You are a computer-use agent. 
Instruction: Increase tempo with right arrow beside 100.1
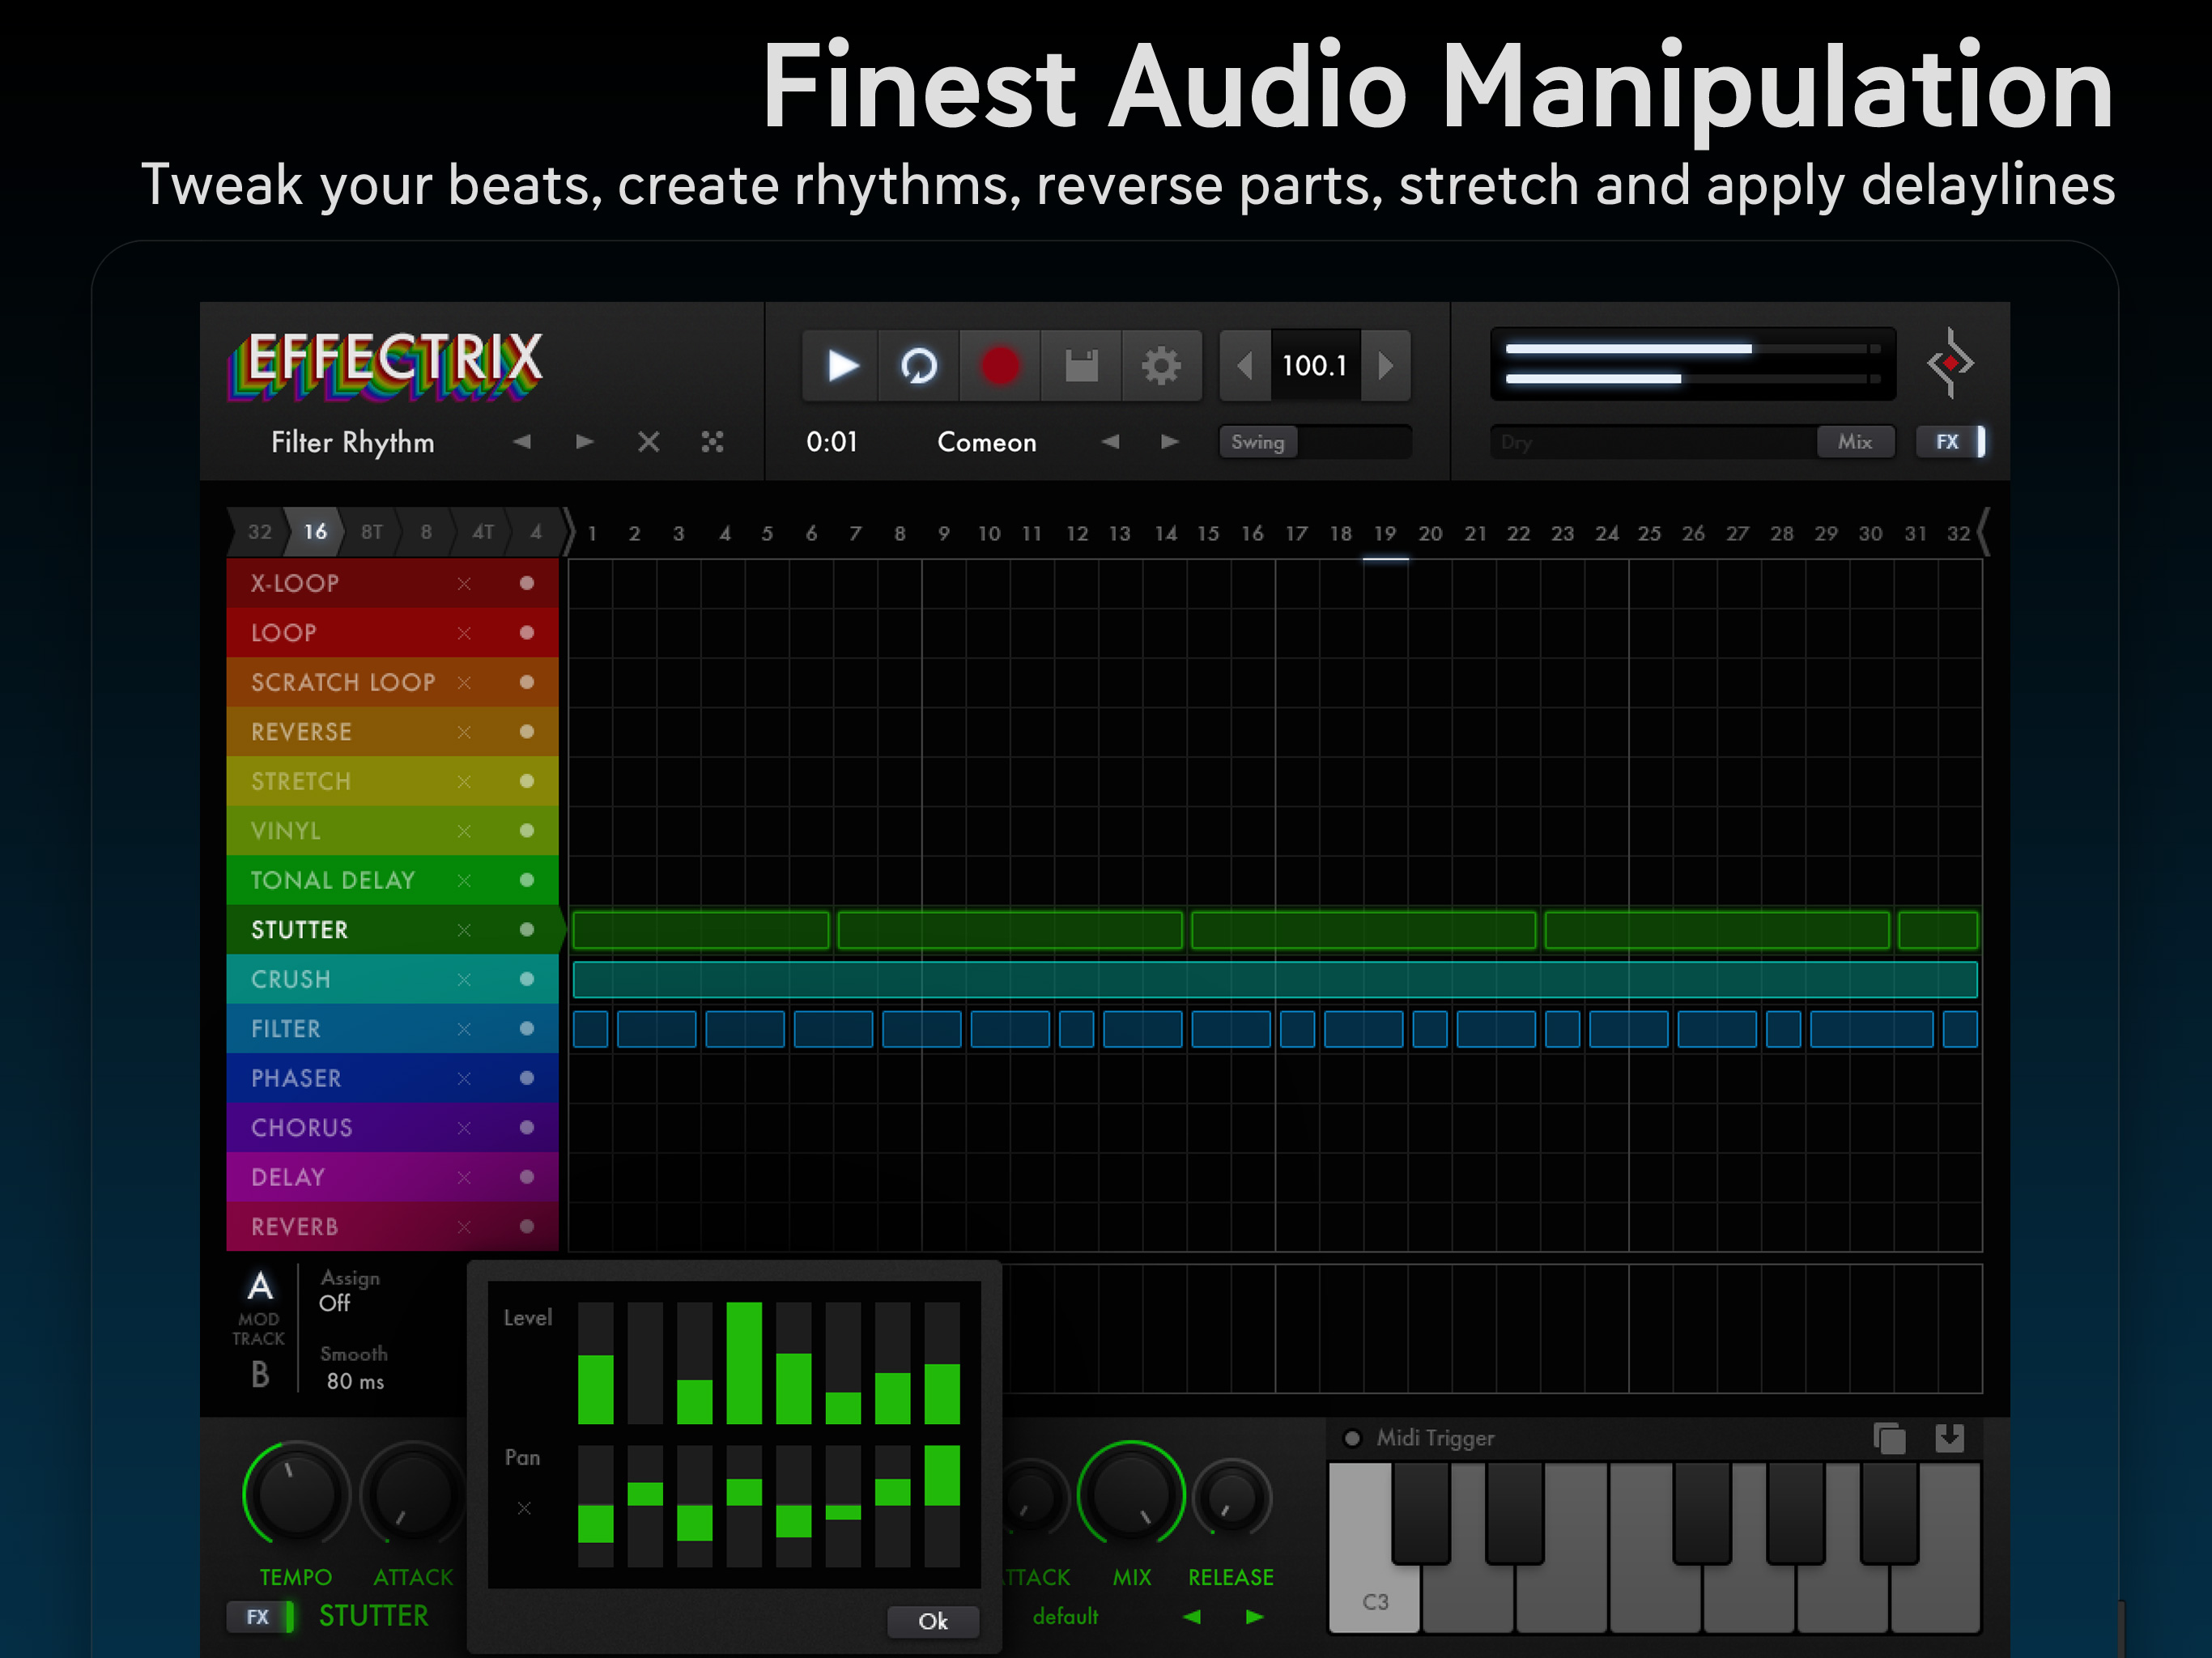(x=1386, y=366)
